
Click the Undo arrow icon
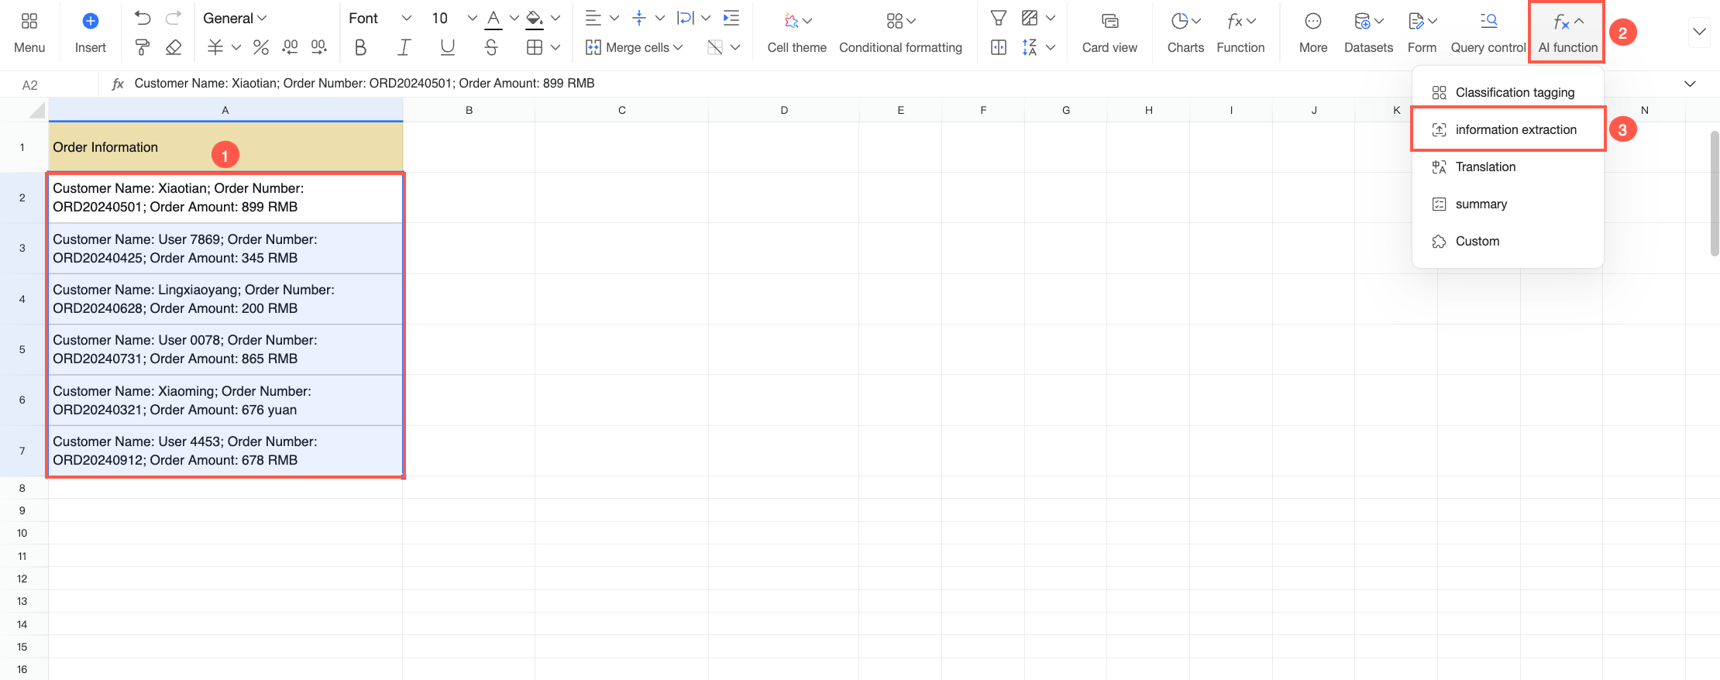coord(142,18)
